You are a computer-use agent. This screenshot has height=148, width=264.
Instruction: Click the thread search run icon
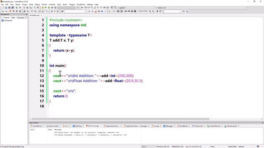point(184,12)
